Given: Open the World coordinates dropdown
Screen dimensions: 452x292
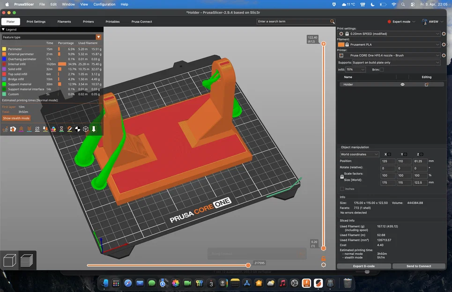Looking at the screenshot, I should point(359,154).
